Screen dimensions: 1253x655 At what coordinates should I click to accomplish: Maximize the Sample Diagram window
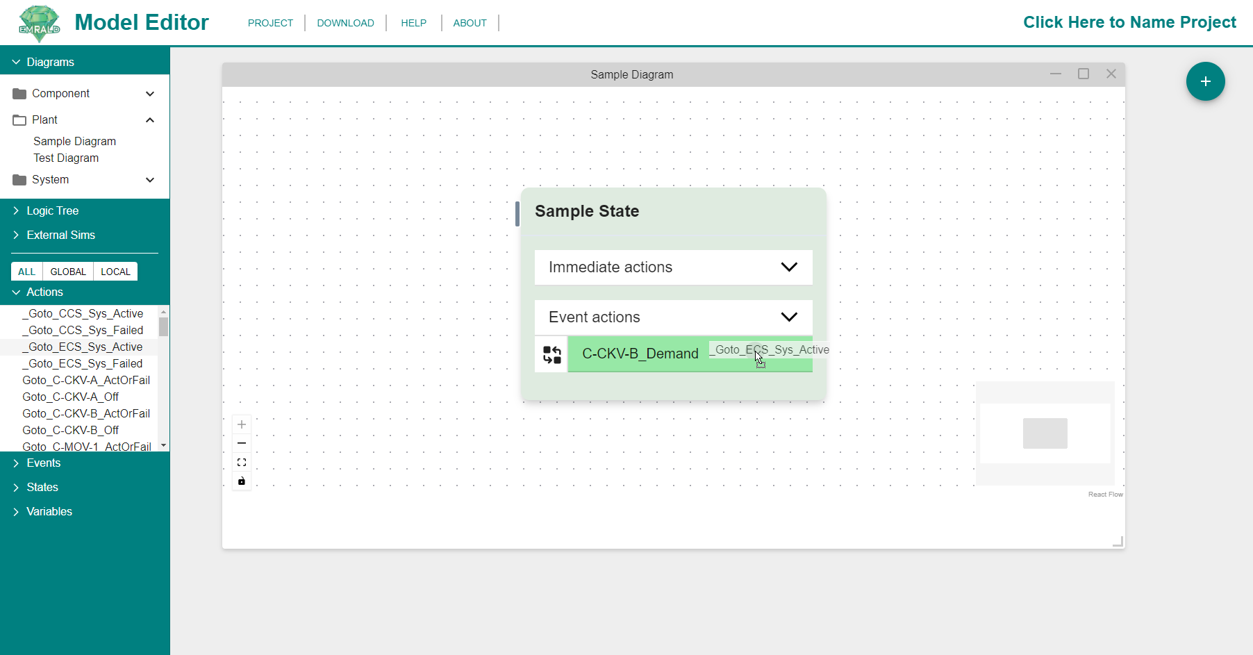pos(1084,74)
